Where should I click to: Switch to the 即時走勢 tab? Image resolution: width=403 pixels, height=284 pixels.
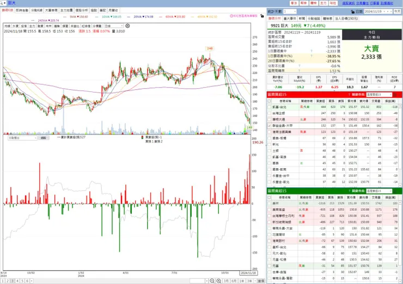click(x=22, y=10)
